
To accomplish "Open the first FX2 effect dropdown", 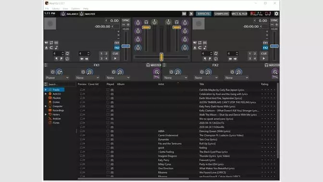I will tap(176, 78).
